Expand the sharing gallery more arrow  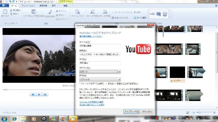tap(169, 17)
